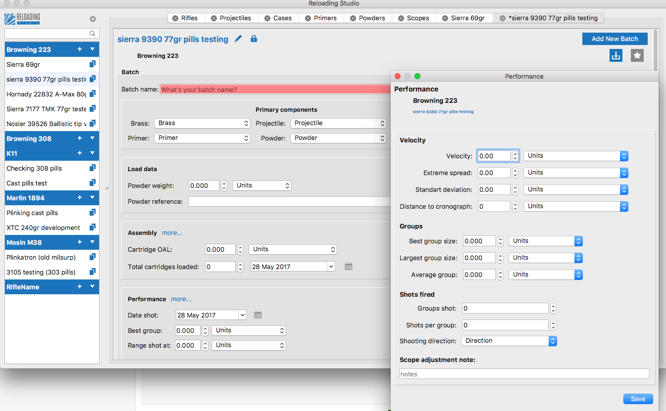666x411 pixels.
Task: Click the sidebar search field
Action: (52, 34)
